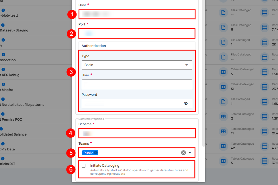This screenshot has width=278, height=185.
Task: Open Norstella test file patterns datastore
Action: tap(22, 105)
